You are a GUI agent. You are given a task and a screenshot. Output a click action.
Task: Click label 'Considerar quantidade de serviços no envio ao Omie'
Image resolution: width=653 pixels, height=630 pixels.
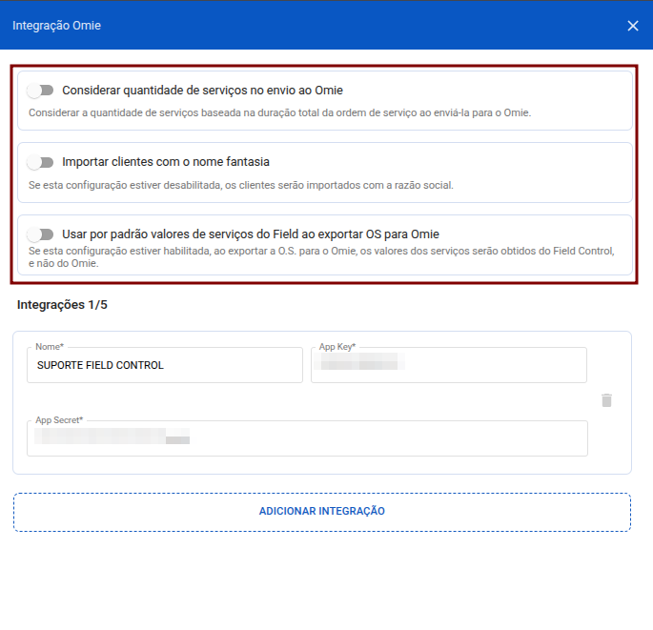[202, 91]
